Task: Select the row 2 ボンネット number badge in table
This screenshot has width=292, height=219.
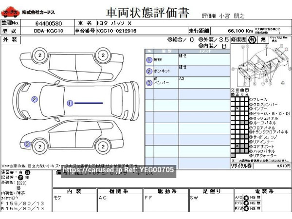Action: tap(149, 72)
